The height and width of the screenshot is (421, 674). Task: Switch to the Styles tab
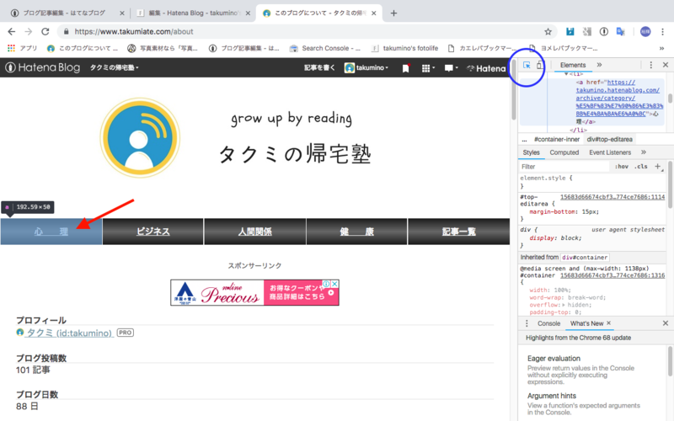point(531,152)
